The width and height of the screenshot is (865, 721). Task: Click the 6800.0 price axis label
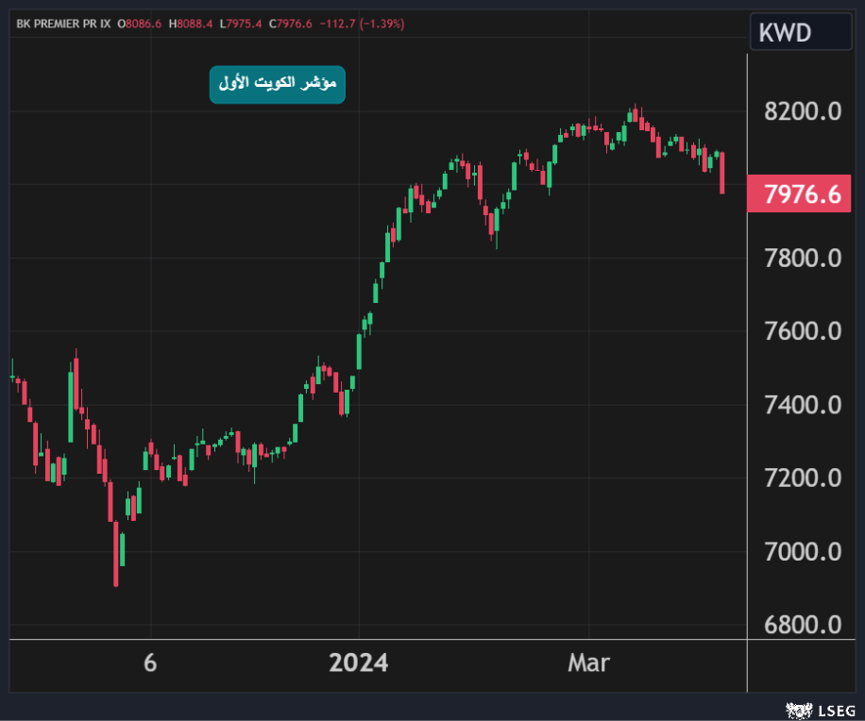802,625
